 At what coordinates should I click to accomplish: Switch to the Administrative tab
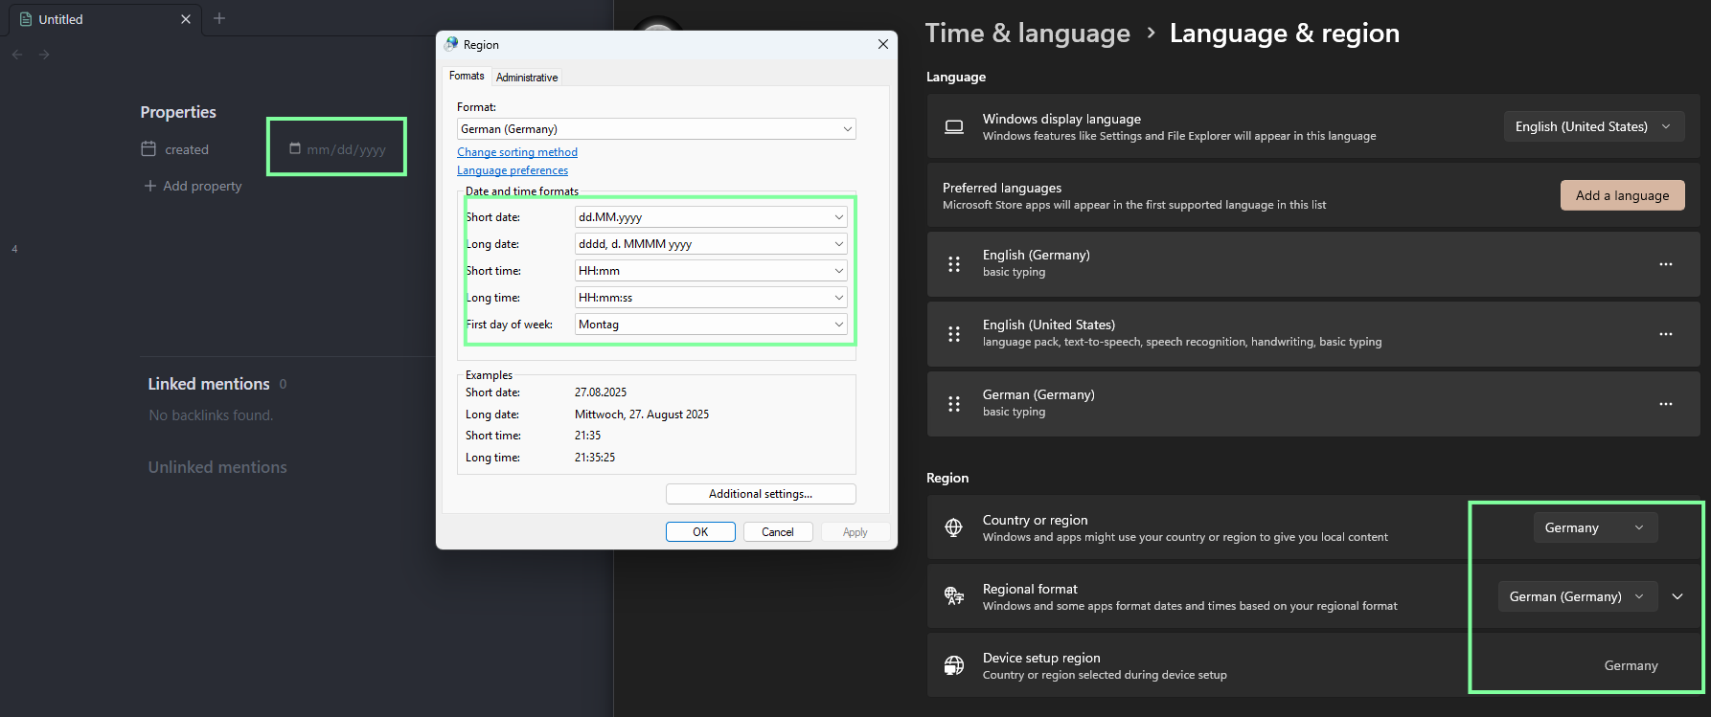(x=527, y=78)
